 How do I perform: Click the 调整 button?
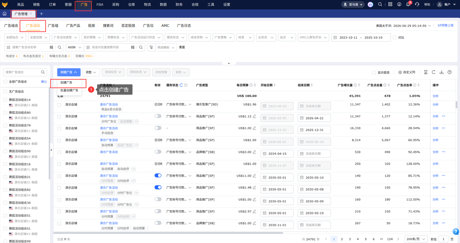pos(91,72)
